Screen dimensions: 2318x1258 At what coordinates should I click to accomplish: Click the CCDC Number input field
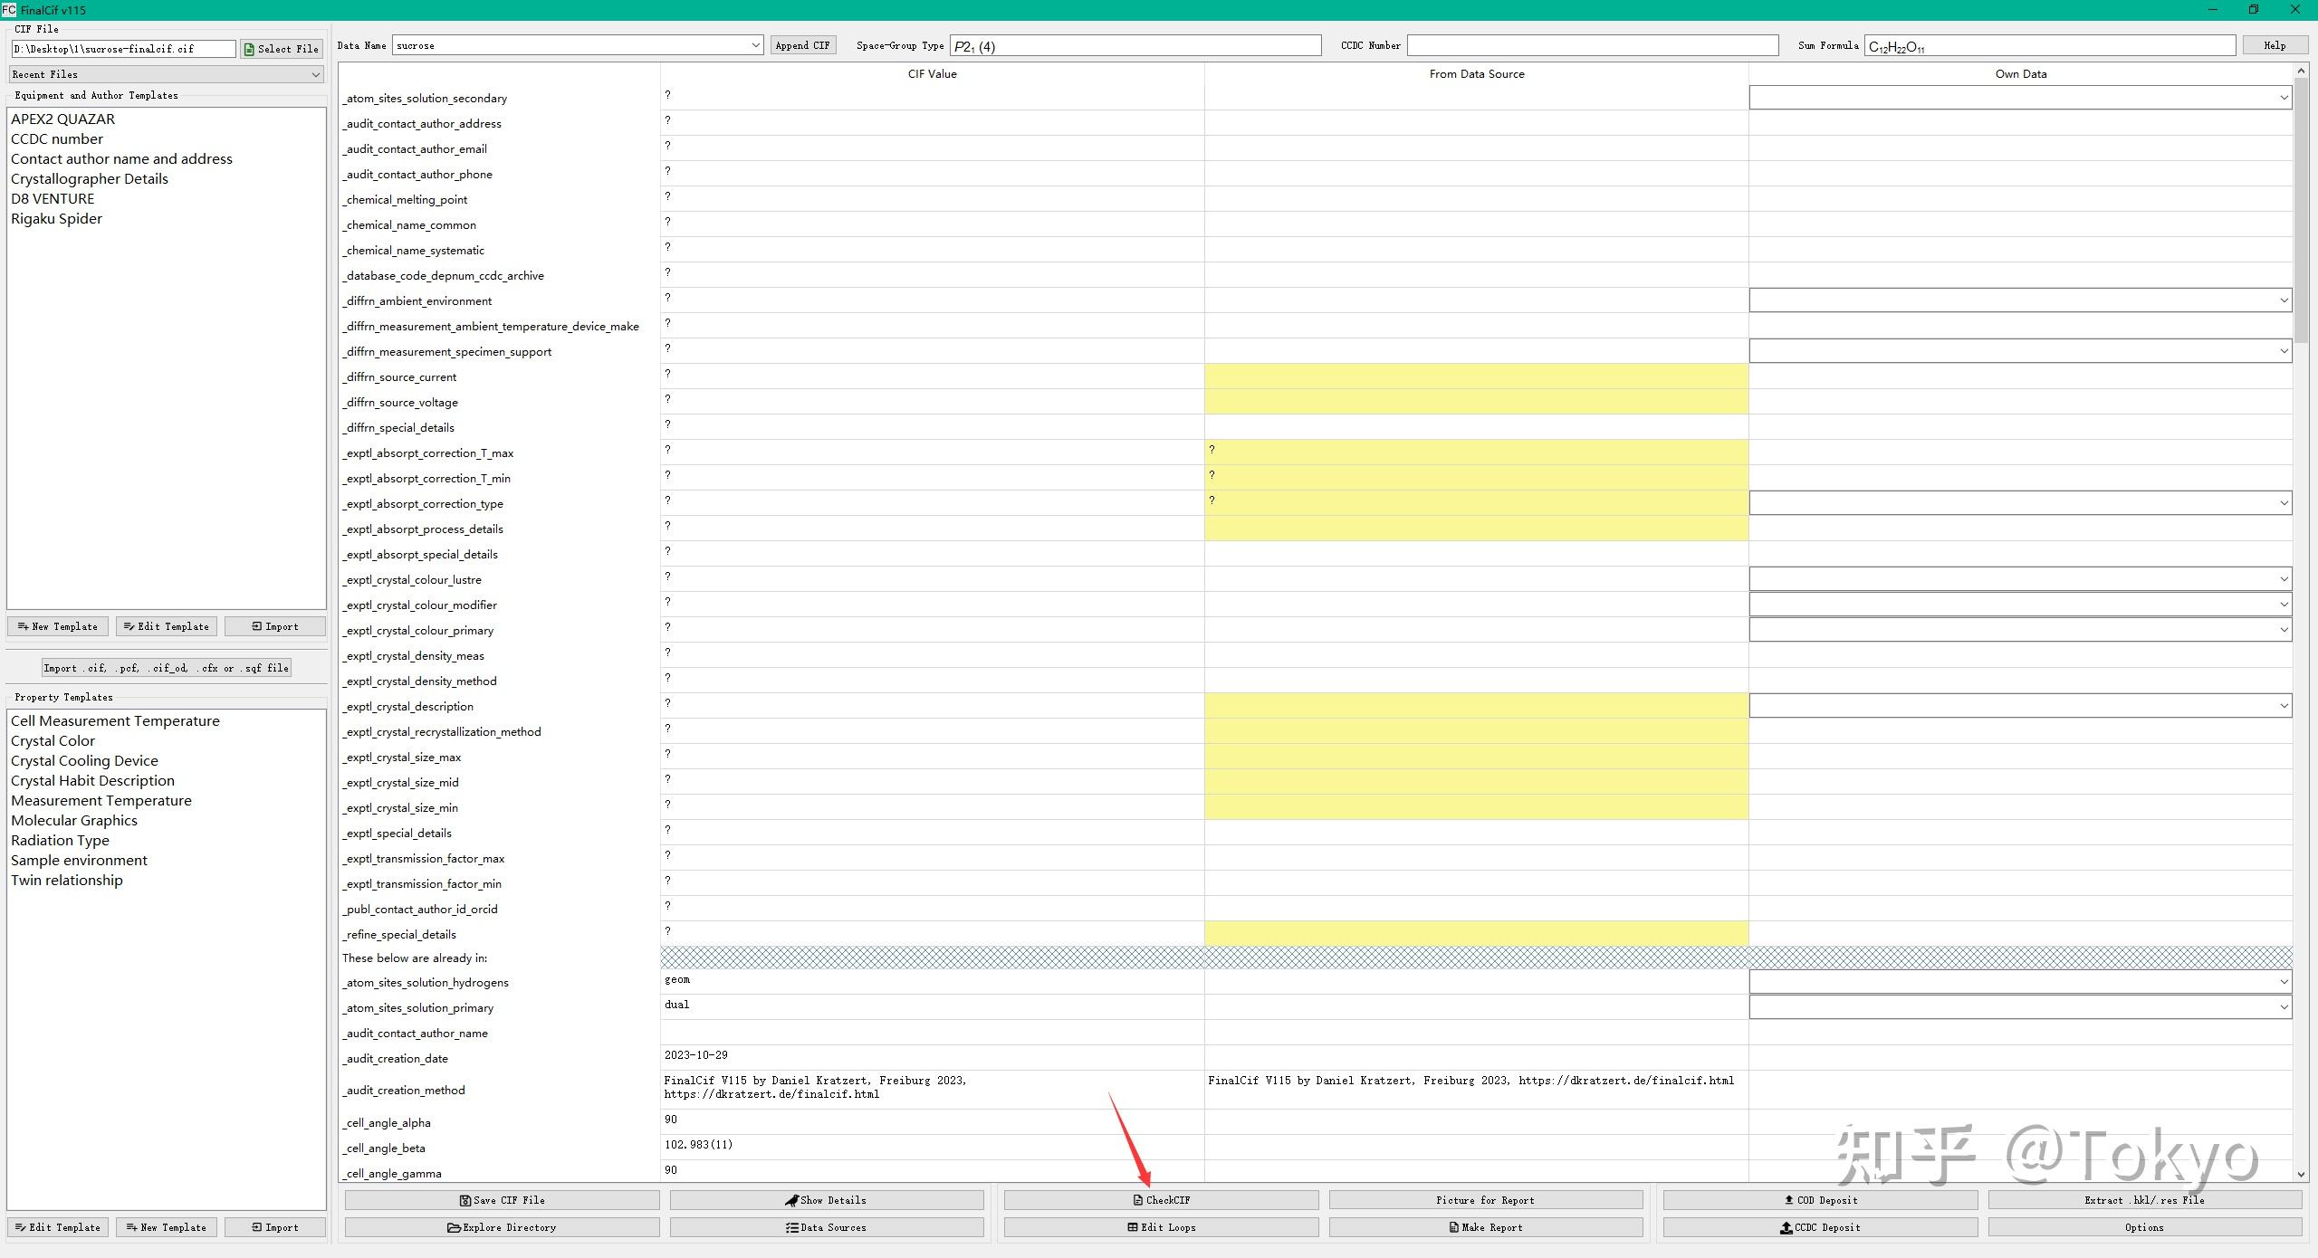pos(1592,45)
